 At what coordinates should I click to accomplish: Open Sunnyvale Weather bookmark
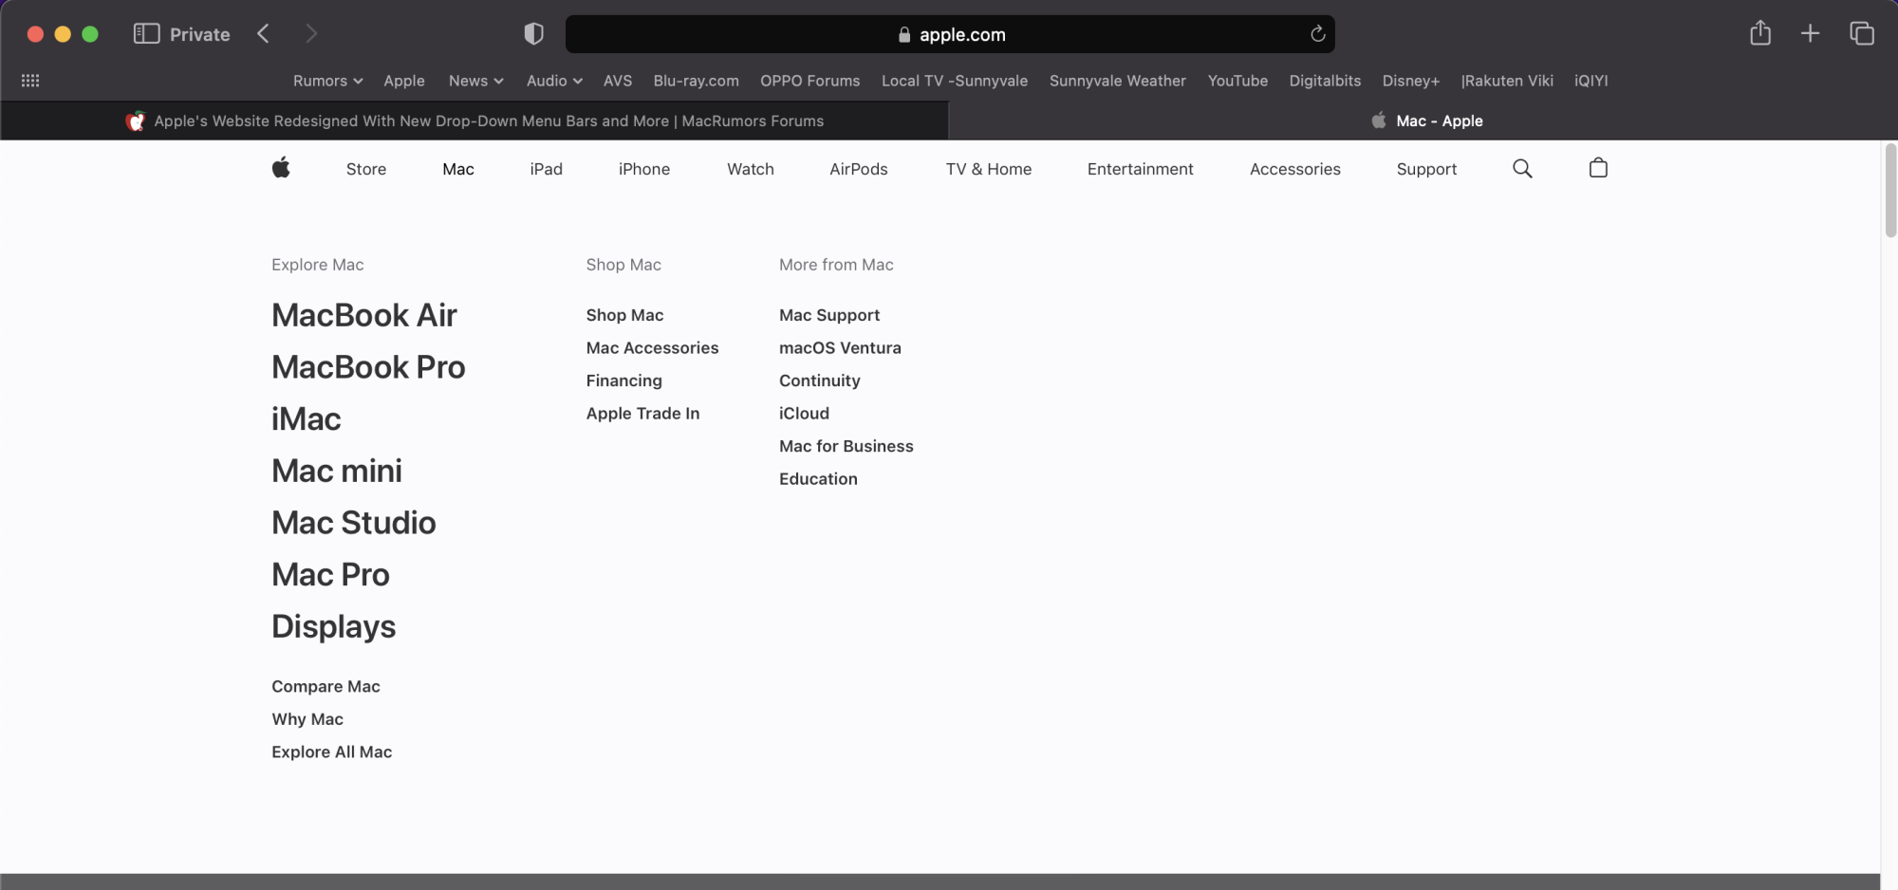click(x=1117, y=81)
